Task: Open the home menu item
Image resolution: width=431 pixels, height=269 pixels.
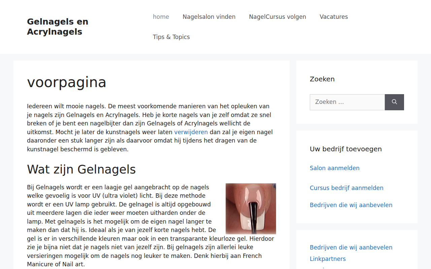Action: pos(161,17)
